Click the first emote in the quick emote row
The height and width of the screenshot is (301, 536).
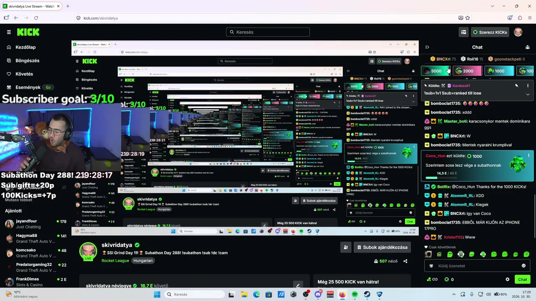click(428, 254)
